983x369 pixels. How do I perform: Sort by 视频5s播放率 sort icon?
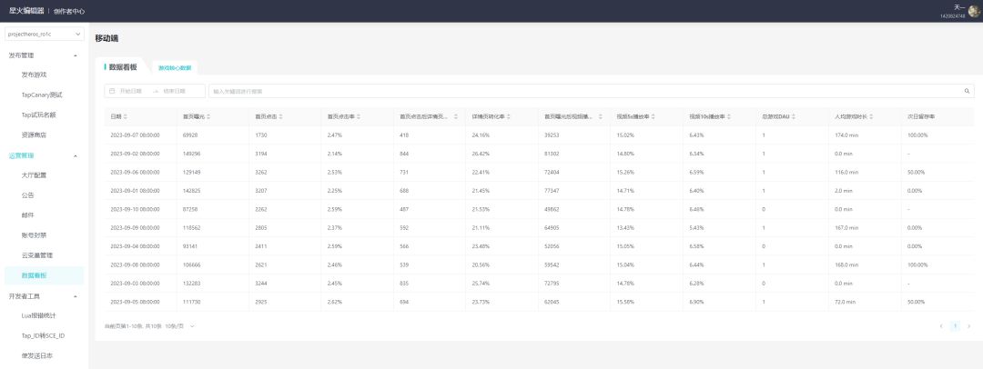coord(655,116)
